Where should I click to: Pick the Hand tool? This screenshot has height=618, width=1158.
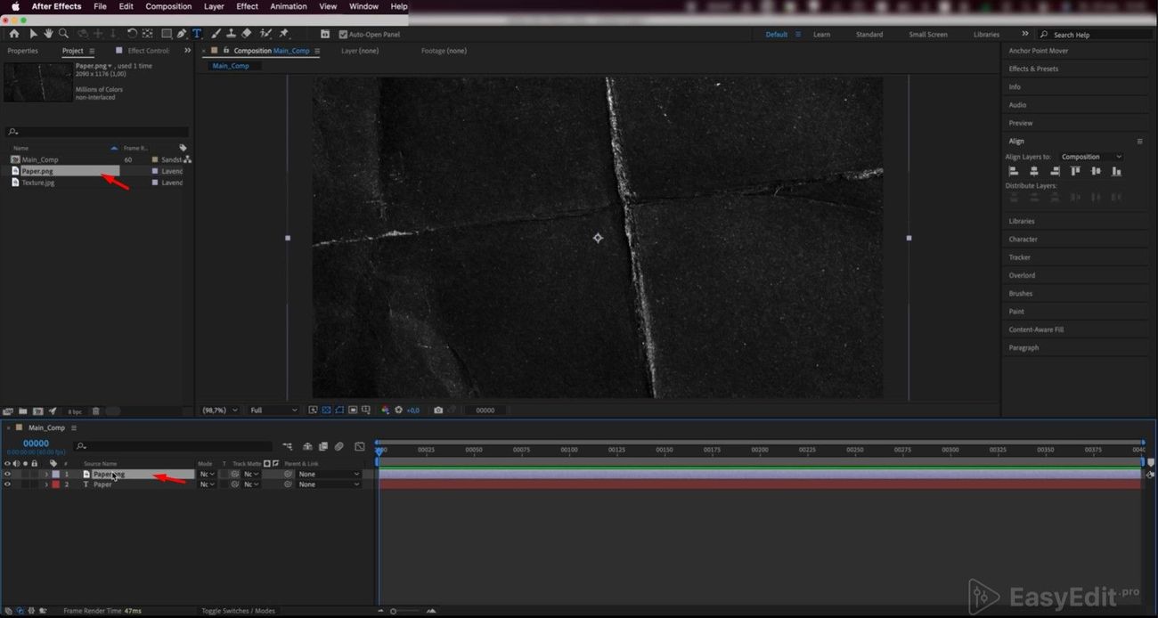(48, 34)
